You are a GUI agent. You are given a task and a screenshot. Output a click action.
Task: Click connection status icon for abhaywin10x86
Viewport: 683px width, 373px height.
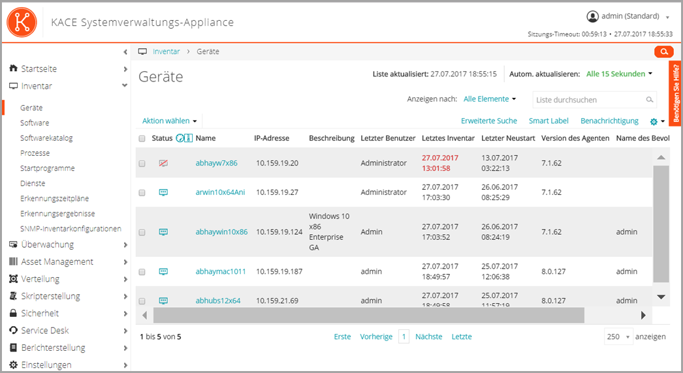(x=163, y=232)
